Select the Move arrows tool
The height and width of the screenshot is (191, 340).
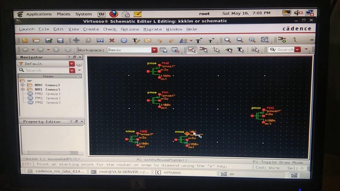76,40
